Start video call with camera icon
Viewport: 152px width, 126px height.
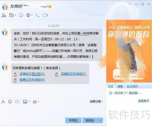pos(45,15)
